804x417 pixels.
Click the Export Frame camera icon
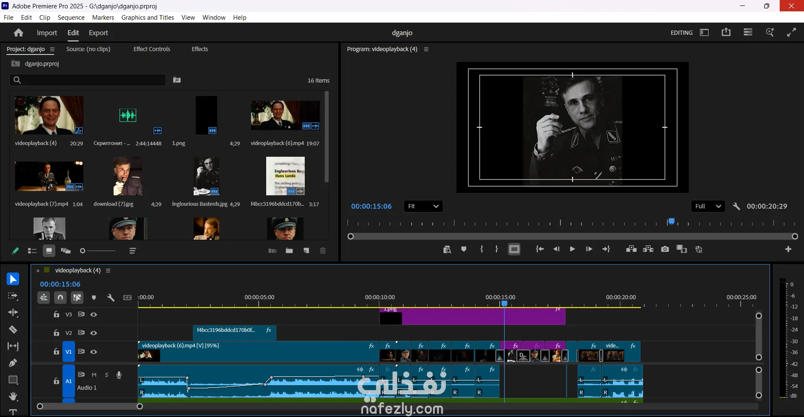coord(665,249)
